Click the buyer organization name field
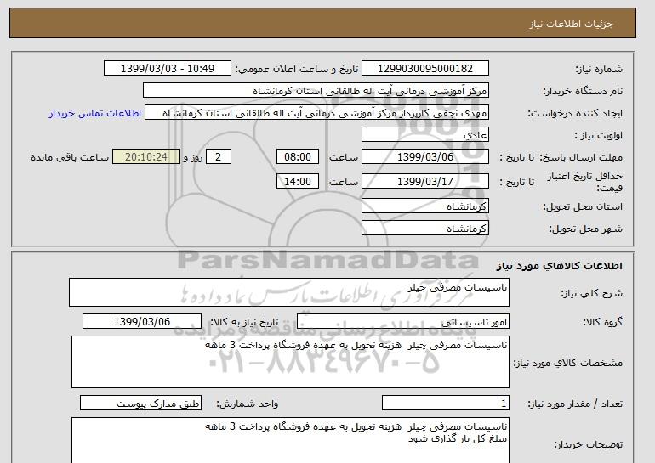The image size is (655, 463). click(x=316, y=91)
